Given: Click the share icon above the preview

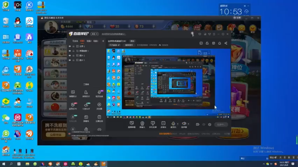Looking at the screenshot, I should [226, 43].
